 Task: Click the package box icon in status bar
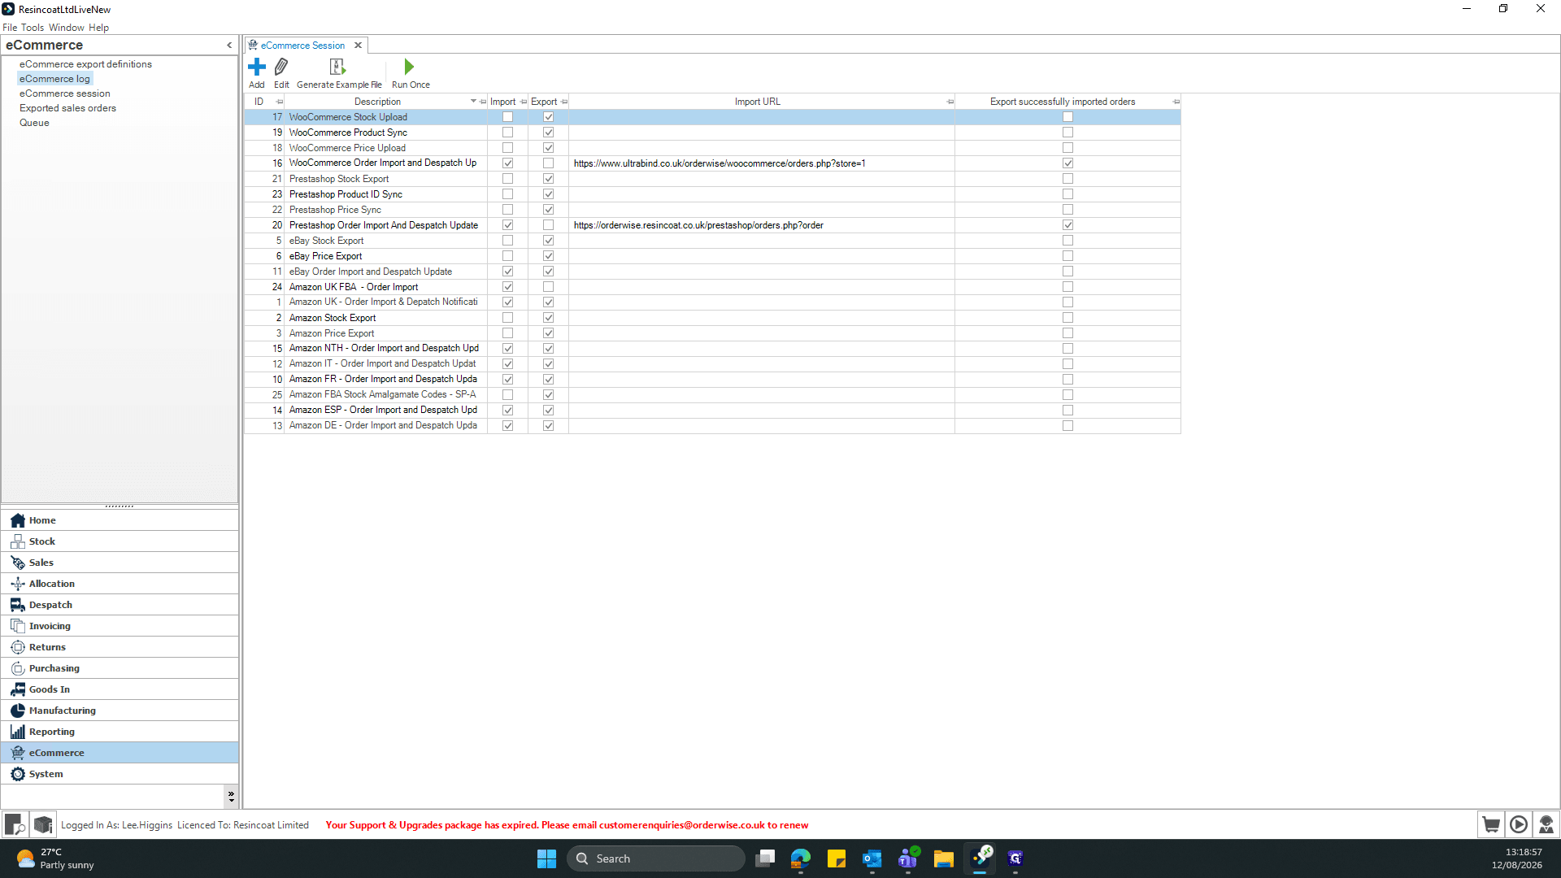pyautogui.click(x=43, y=824)
